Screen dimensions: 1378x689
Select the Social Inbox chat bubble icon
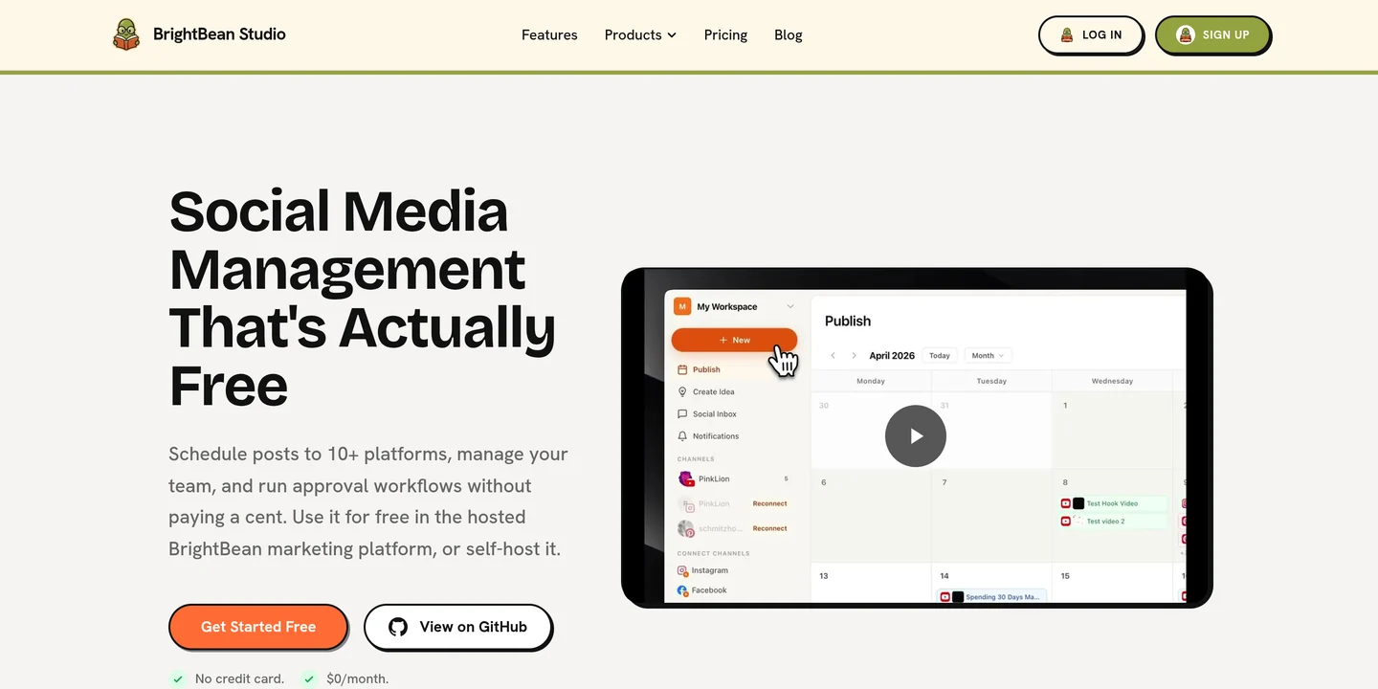tap(682, 413)
